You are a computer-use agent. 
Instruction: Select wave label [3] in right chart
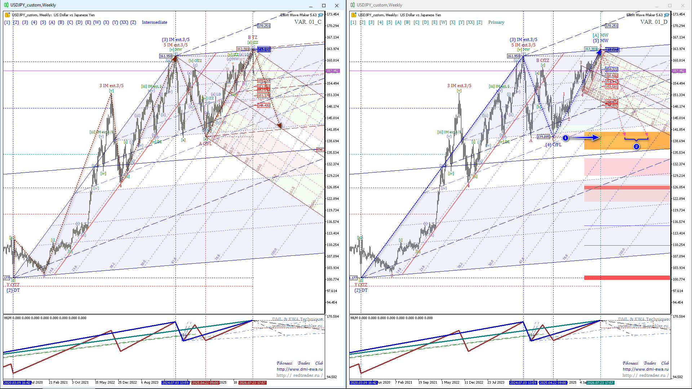371,22
